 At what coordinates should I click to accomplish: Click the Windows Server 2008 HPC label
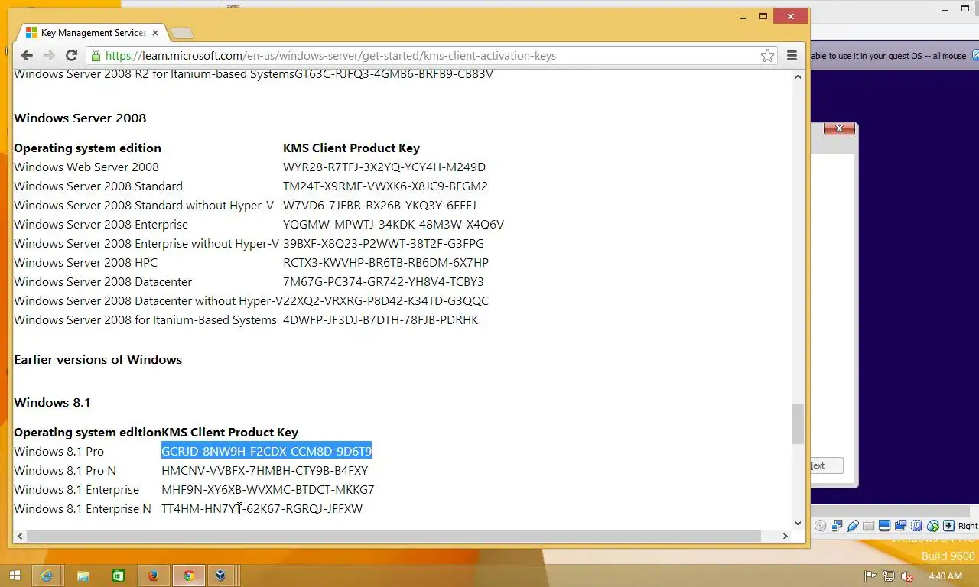coord(86,262)
